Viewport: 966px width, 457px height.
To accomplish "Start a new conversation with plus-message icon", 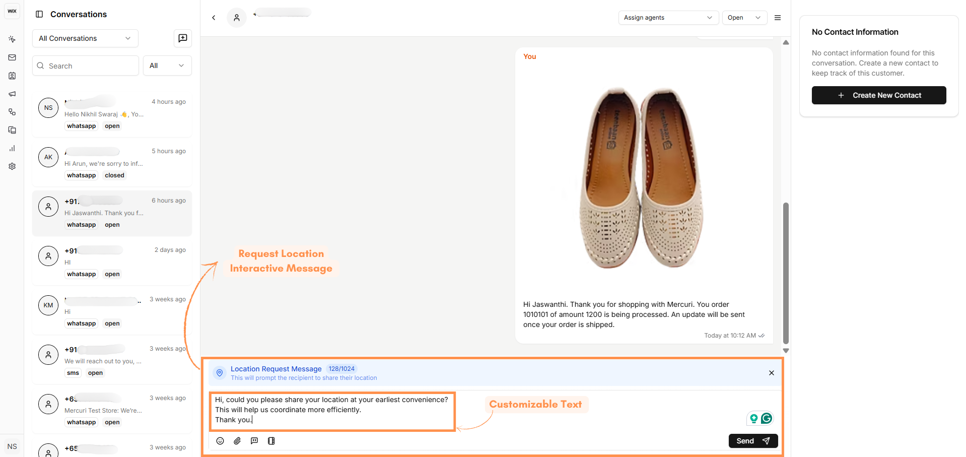I will pyautogui.click(x=183, y=38).
